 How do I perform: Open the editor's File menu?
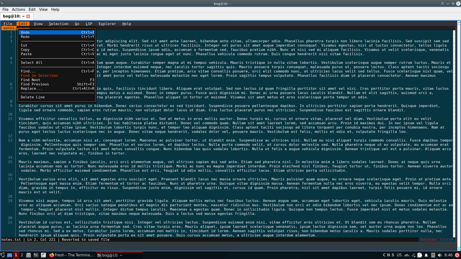click(8, 24)
